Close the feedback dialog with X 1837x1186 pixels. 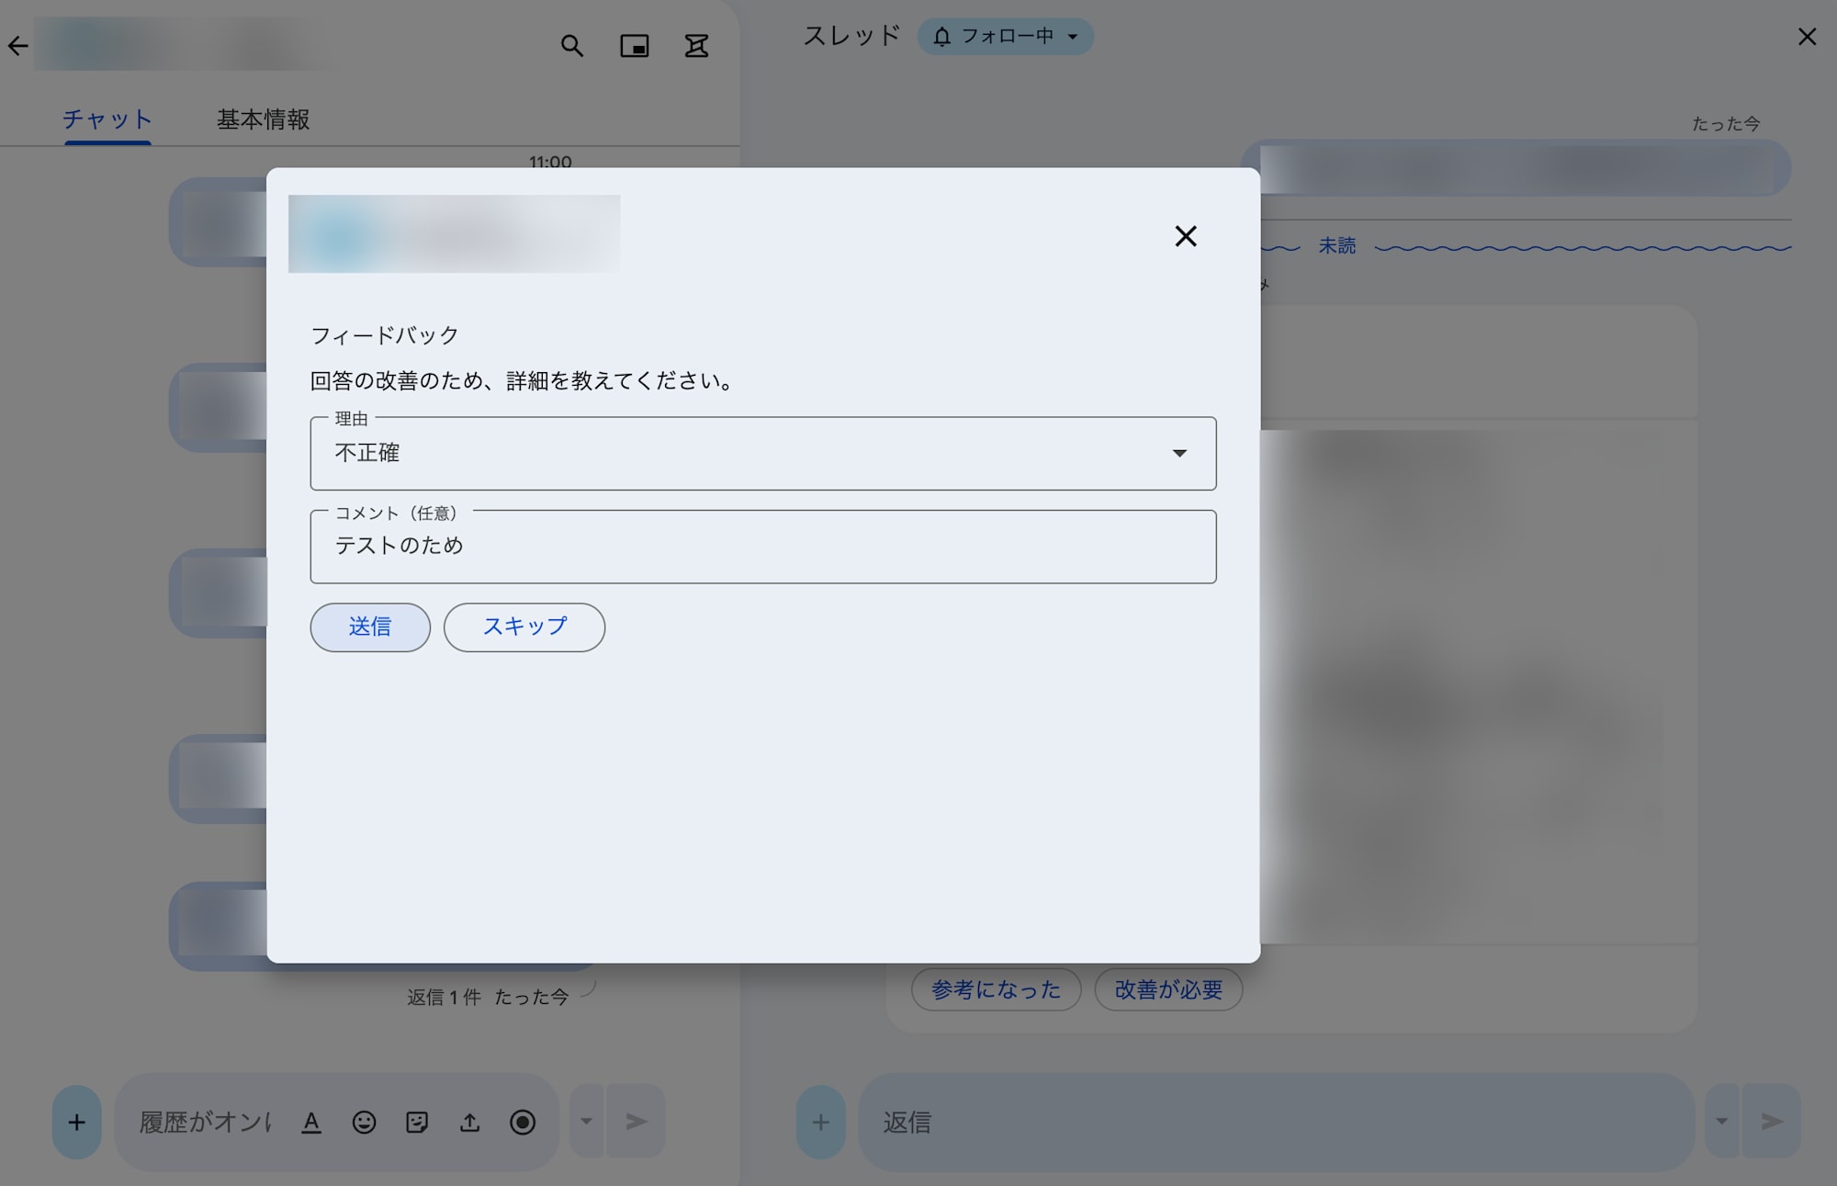pos(1186,236)
